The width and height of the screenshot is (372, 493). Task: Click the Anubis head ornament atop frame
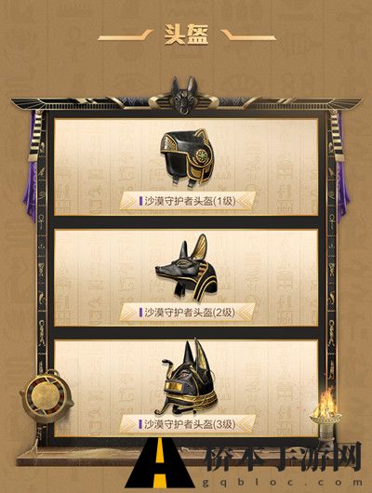pyautogui.click(x=184, y=95)
